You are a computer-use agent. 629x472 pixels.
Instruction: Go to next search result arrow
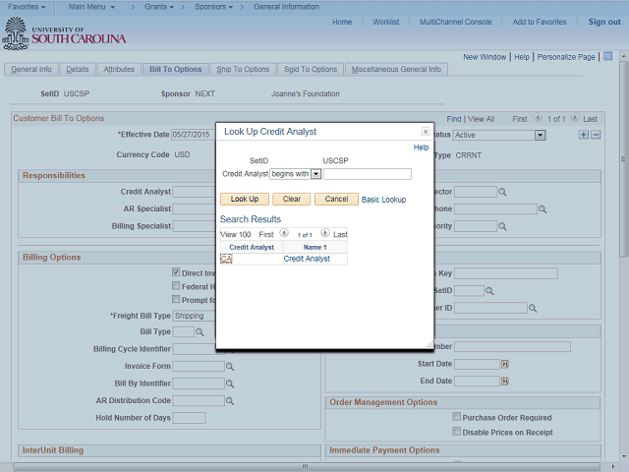(x=323, y=234)
